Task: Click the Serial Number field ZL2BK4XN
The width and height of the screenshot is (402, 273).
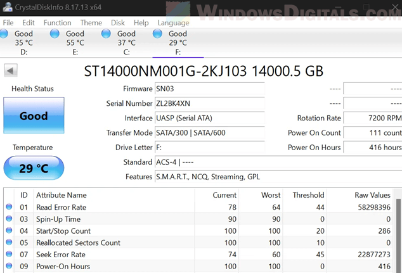Action: pos(209,103)
